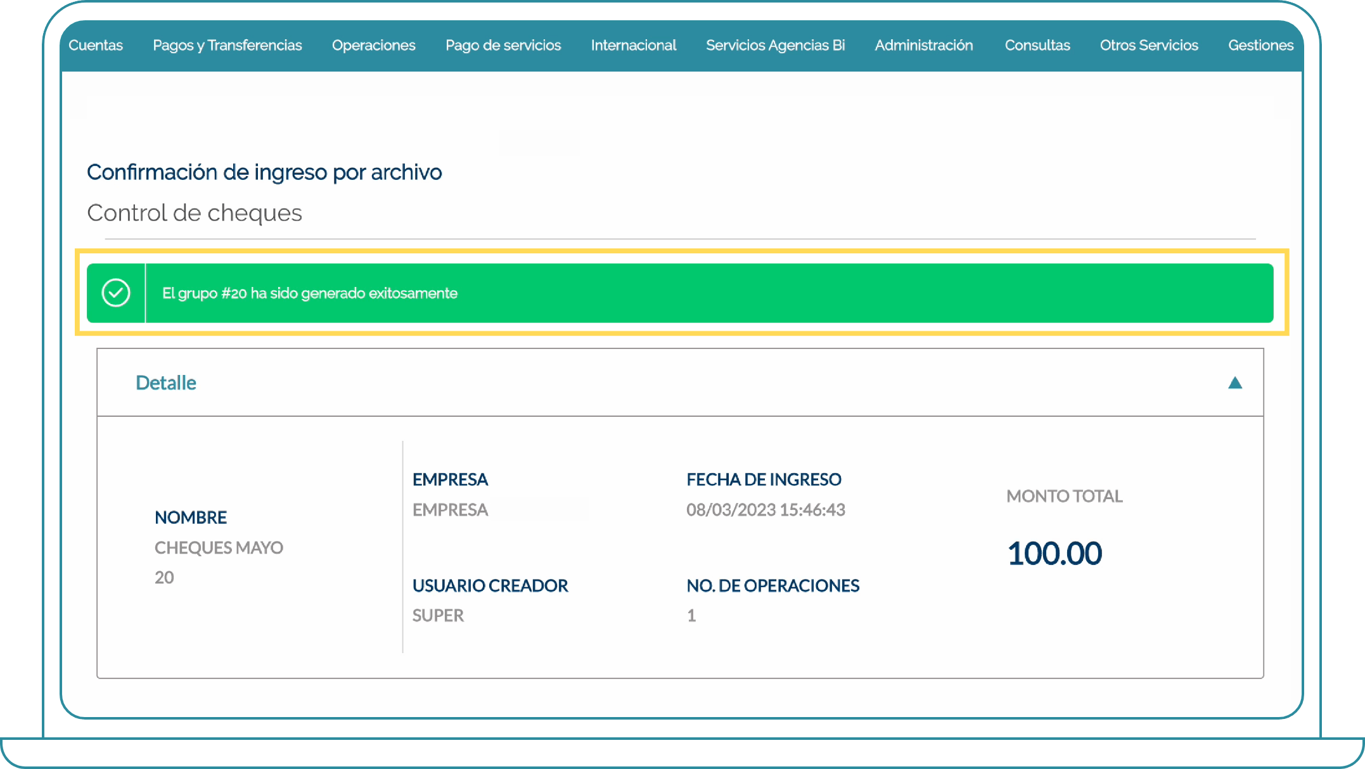The height and width of the screenshot is (769, 1365).
Task: Click the date 08/03/2023 15:46:43
Action: [x=766, y=510]
